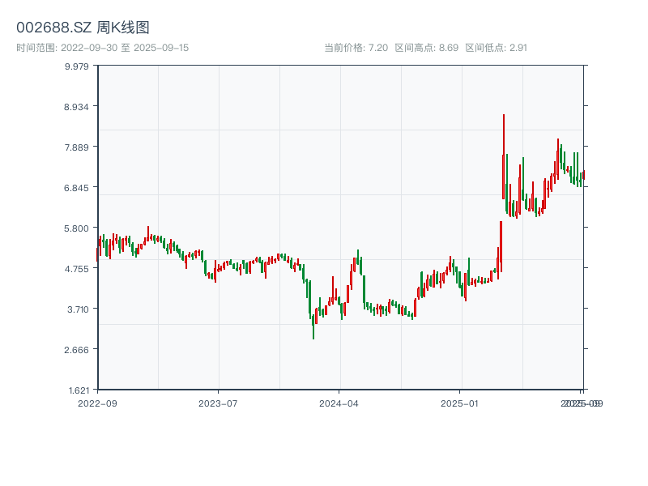Click the 区间高点 8.69 label
The width and height of the screenshot is (648, 486).
(x=426, y=48)
